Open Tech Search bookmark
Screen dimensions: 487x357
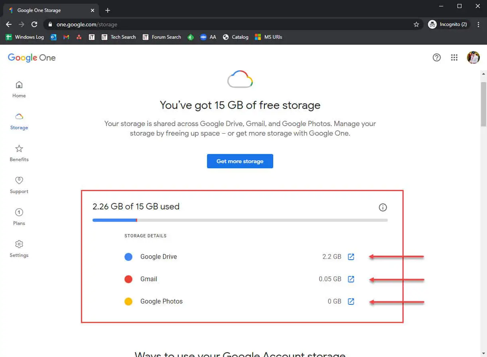(119, 37)
